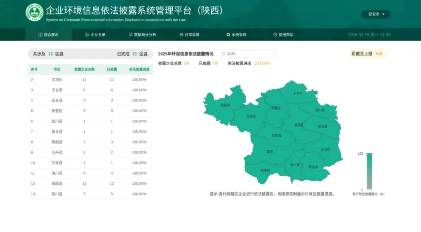Open the 2025 year selector field

point(248,54)
